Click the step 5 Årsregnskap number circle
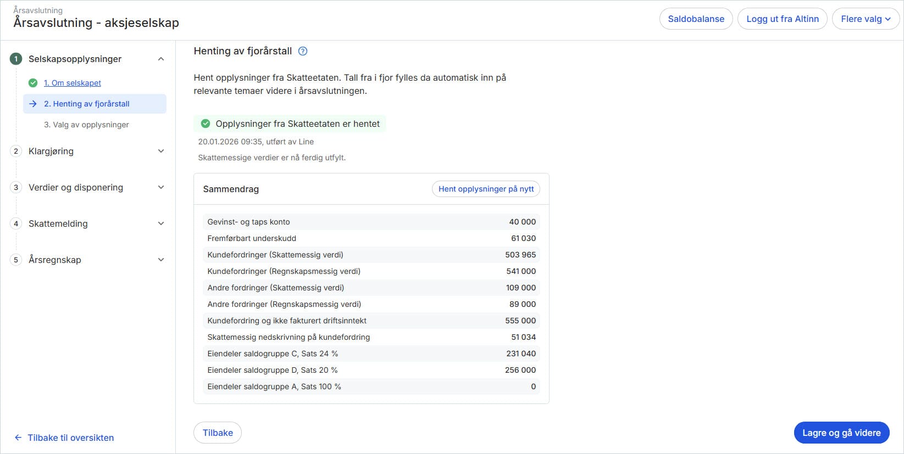Image resolution: width=904 pixels, height=454 pixels. point(16,260)
